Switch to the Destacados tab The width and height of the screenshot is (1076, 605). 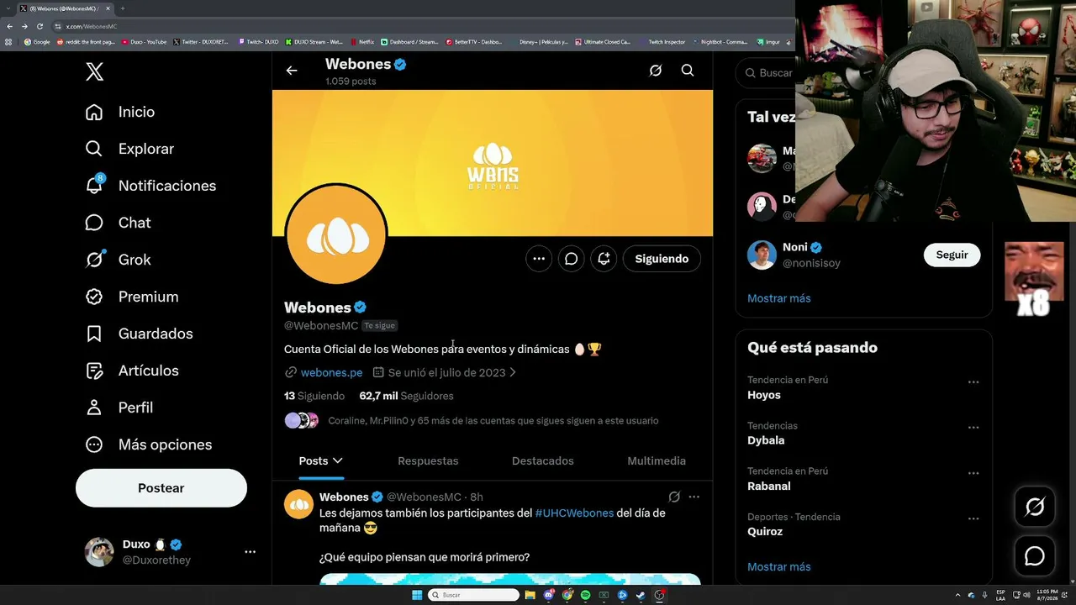tap(543, 461)
